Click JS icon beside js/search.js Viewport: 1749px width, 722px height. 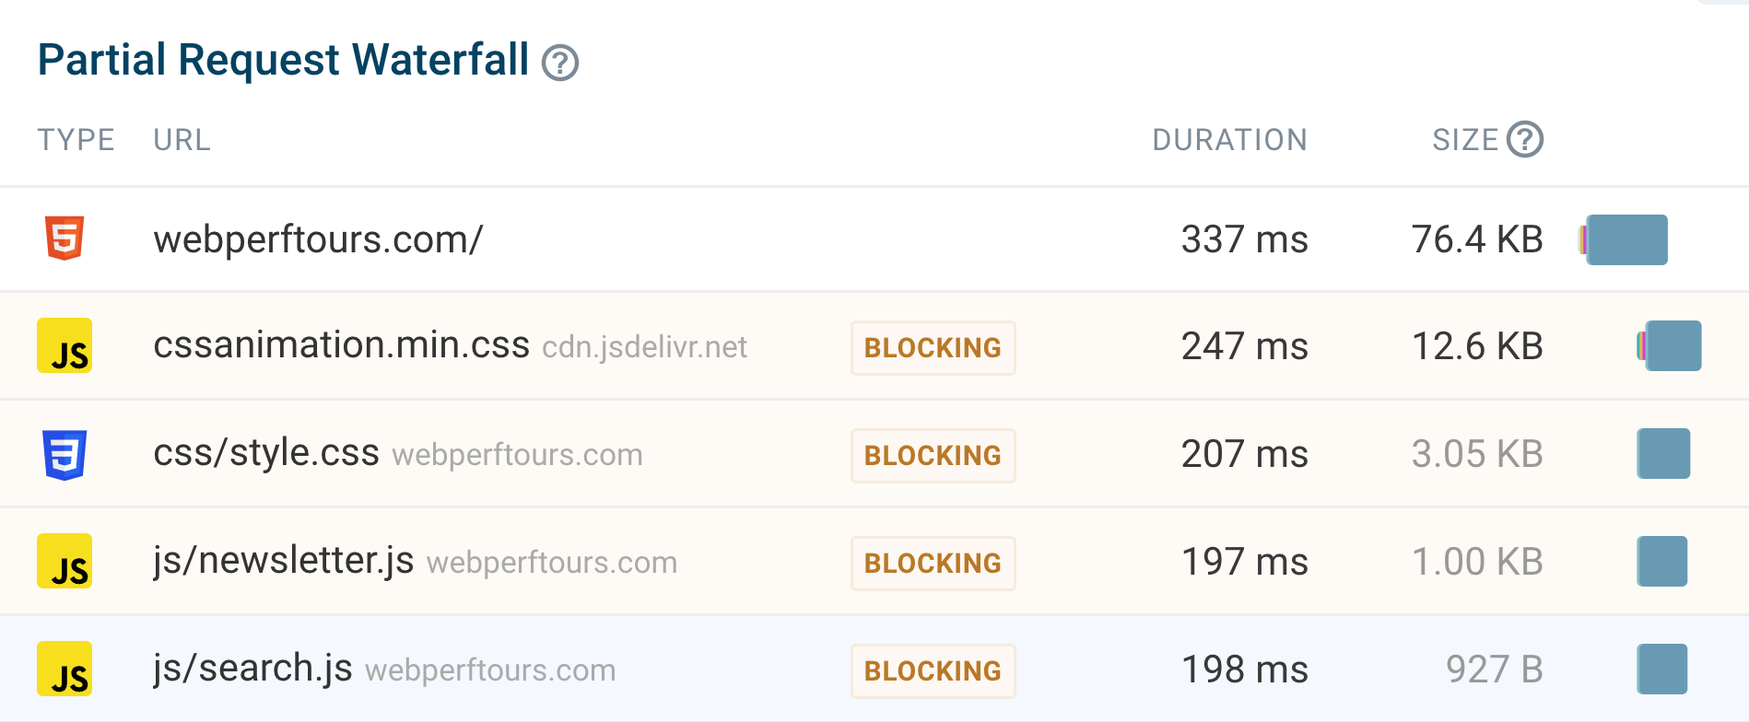(x=65, y=670)
